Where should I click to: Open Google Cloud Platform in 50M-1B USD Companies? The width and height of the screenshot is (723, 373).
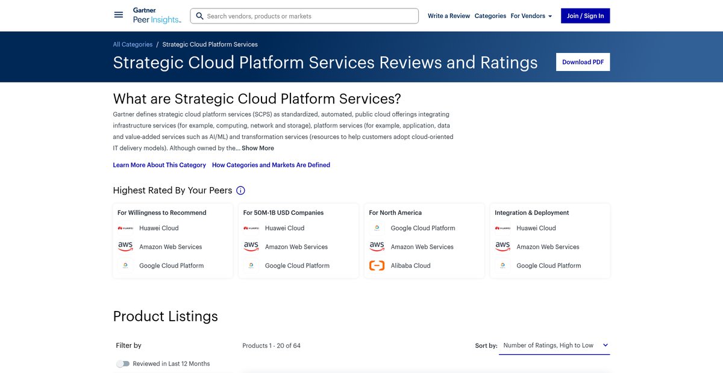298,265
